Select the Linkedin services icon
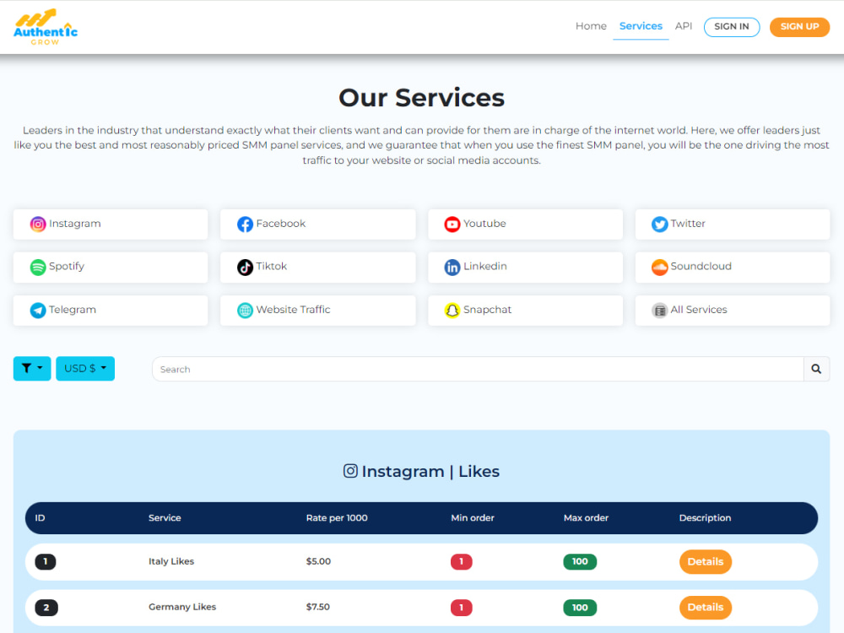844x633 pixels. [452, 267]
